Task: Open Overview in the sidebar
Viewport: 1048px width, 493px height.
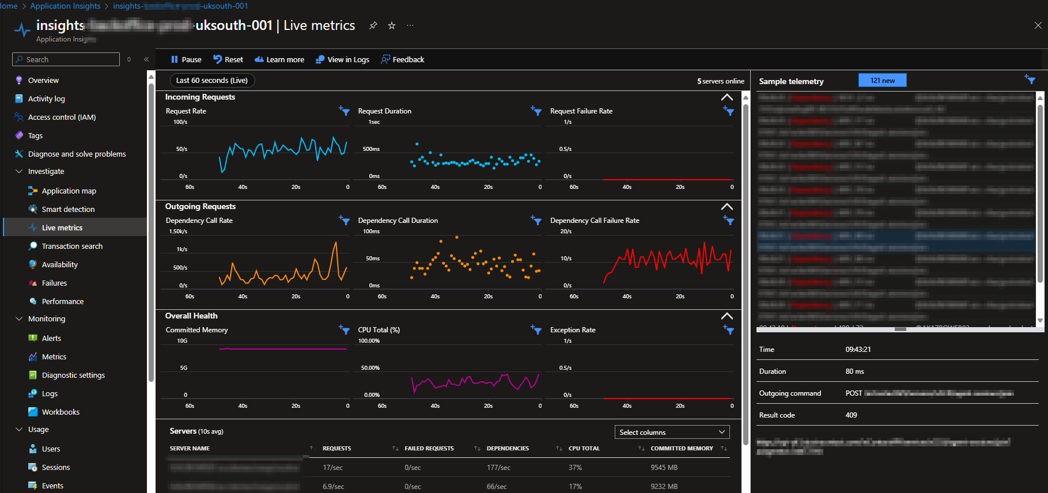Action: [x=43, y=80]
